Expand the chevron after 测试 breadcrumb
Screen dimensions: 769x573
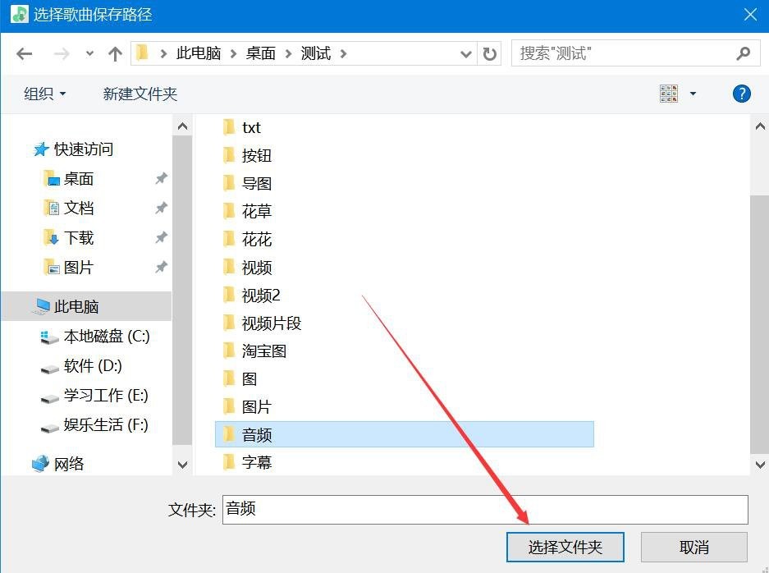click(x=343, y=53)
